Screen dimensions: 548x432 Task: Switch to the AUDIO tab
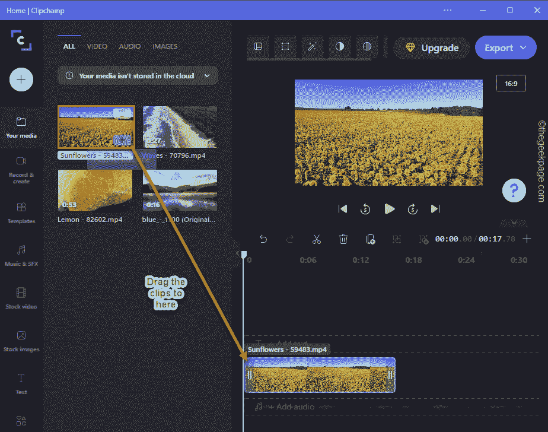point(129,46)
